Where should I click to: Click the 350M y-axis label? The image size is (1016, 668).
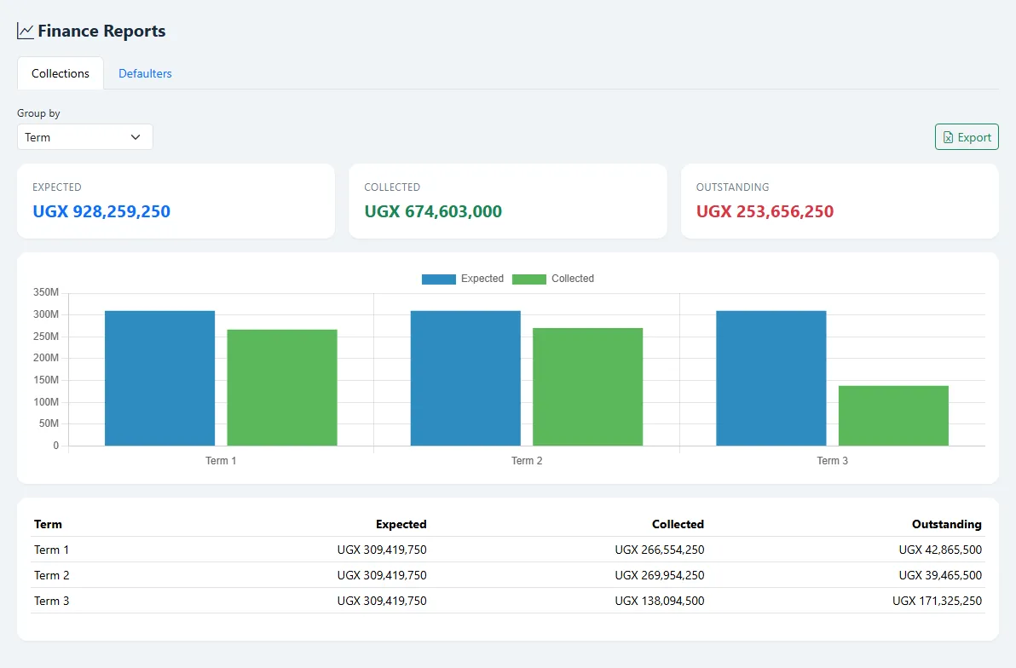coord(46,292)
